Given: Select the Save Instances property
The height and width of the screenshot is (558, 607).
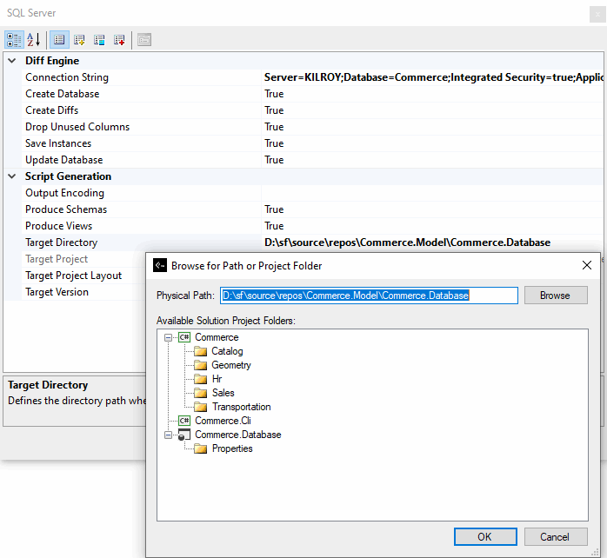Looking at the screenshot, I should pyautogui.click(x=58, y=143).
